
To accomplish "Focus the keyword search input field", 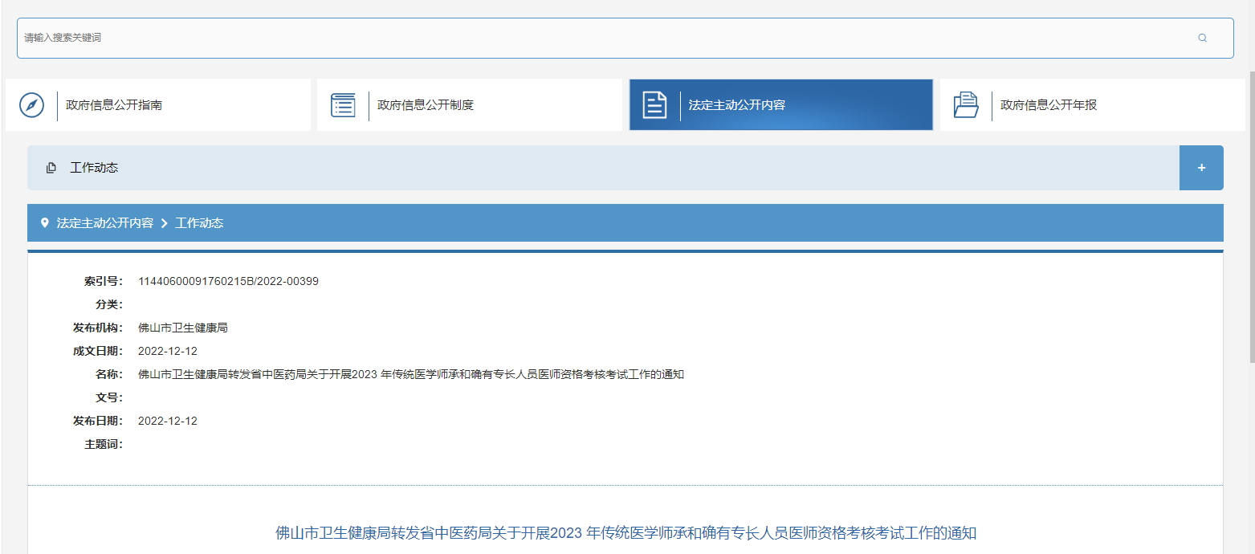I will 602,38.
